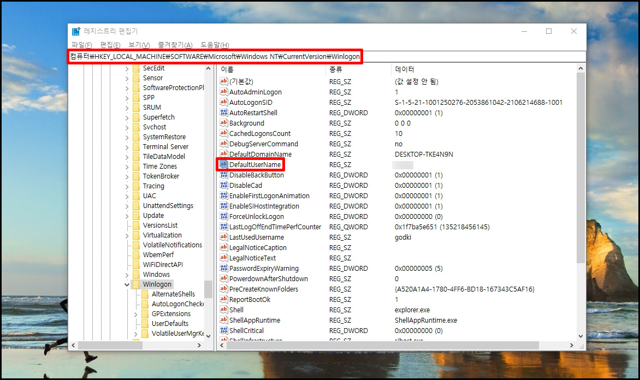Select the DefaultDomainName value
This screenshot has width=640, height=380.
pos(260,155)
